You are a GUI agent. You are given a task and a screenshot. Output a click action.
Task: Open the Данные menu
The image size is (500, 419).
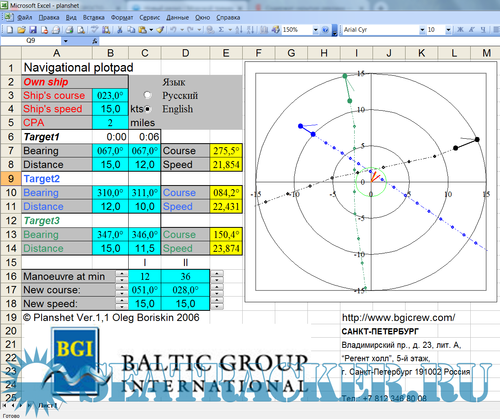point(178,17)
